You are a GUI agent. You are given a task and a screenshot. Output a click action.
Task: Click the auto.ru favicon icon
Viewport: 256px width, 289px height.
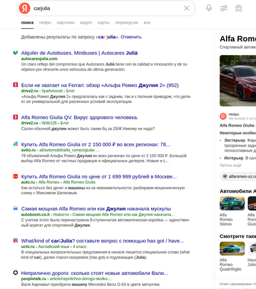coord(15,176)
